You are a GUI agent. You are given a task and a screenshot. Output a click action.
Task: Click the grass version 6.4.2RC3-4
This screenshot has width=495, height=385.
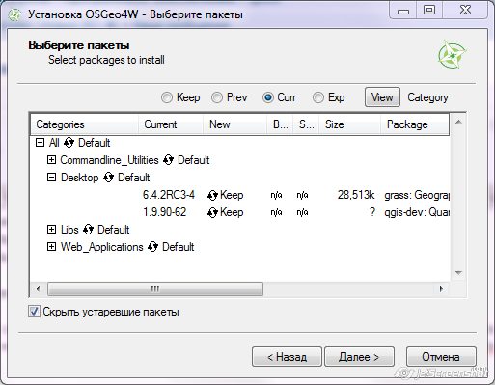click(x=169, y=195)
